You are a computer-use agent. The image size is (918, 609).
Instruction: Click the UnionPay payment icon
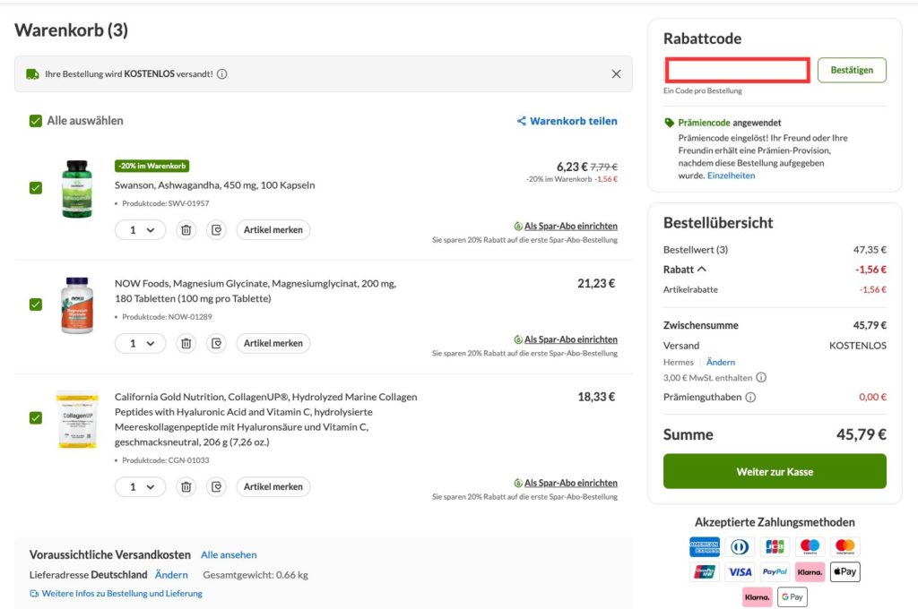[x=705, y=571]
